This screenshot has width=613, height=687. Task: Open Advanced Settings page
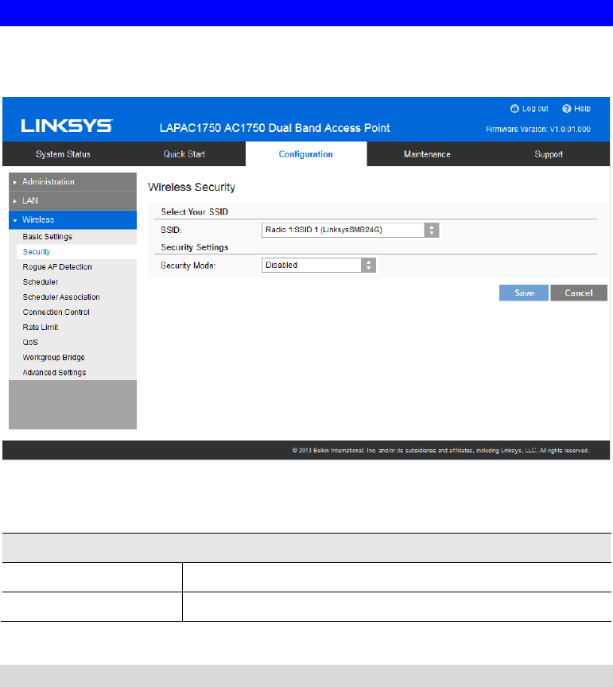[x=54, y=373]
